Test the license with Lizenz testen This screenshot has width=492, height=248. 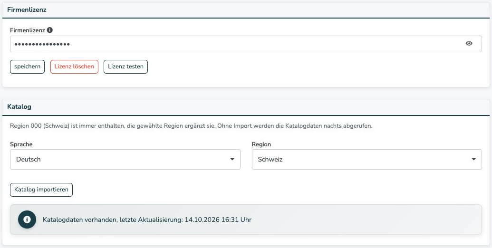pos(125,67)
